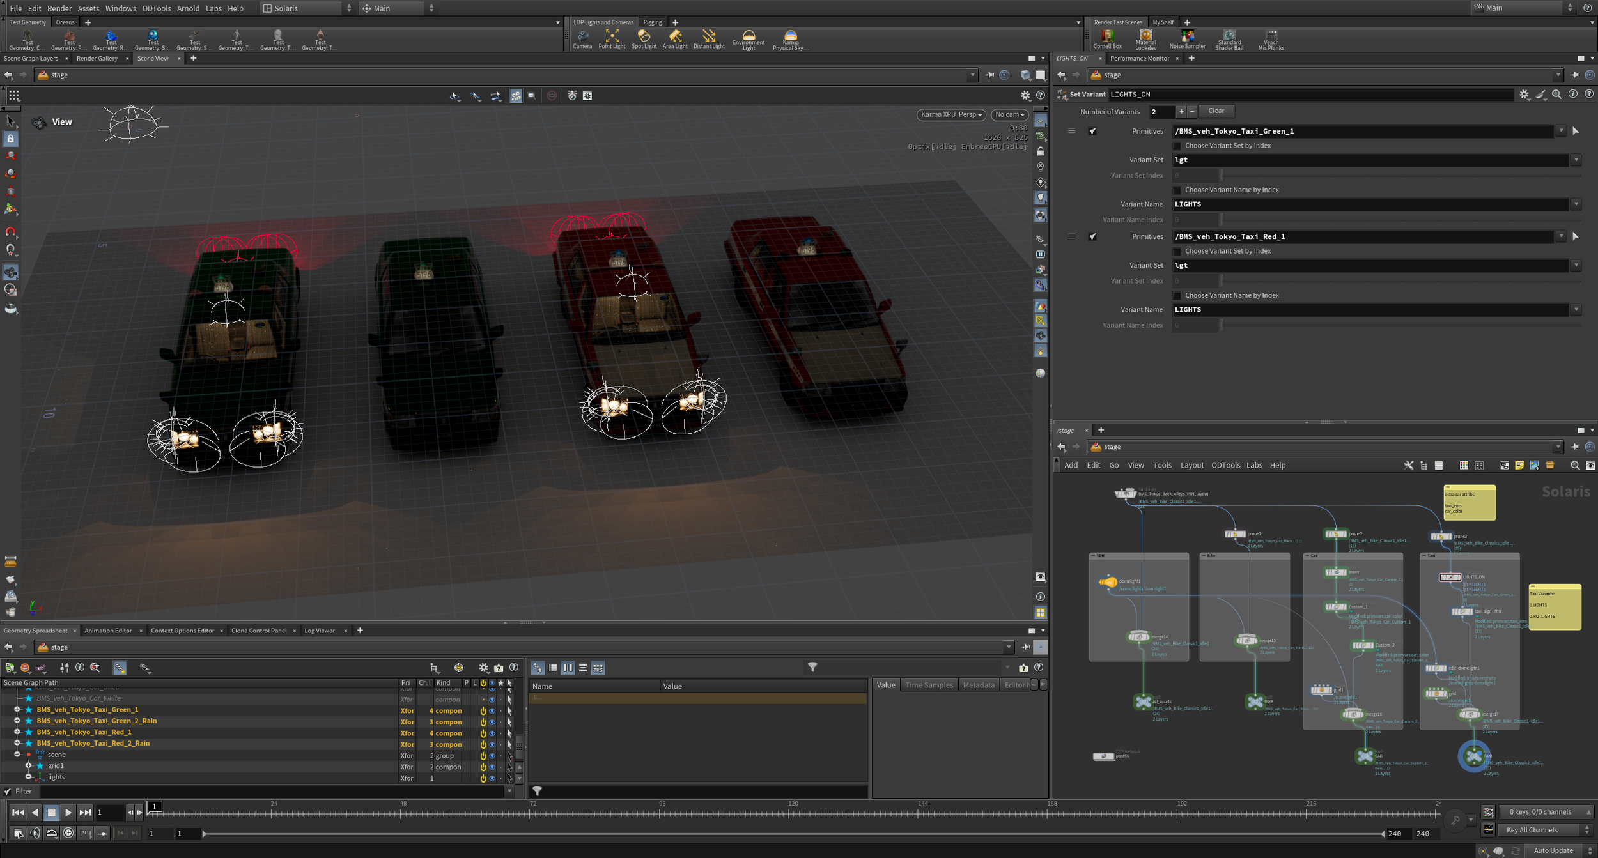Collapse the scene group in scene graph

17,755
